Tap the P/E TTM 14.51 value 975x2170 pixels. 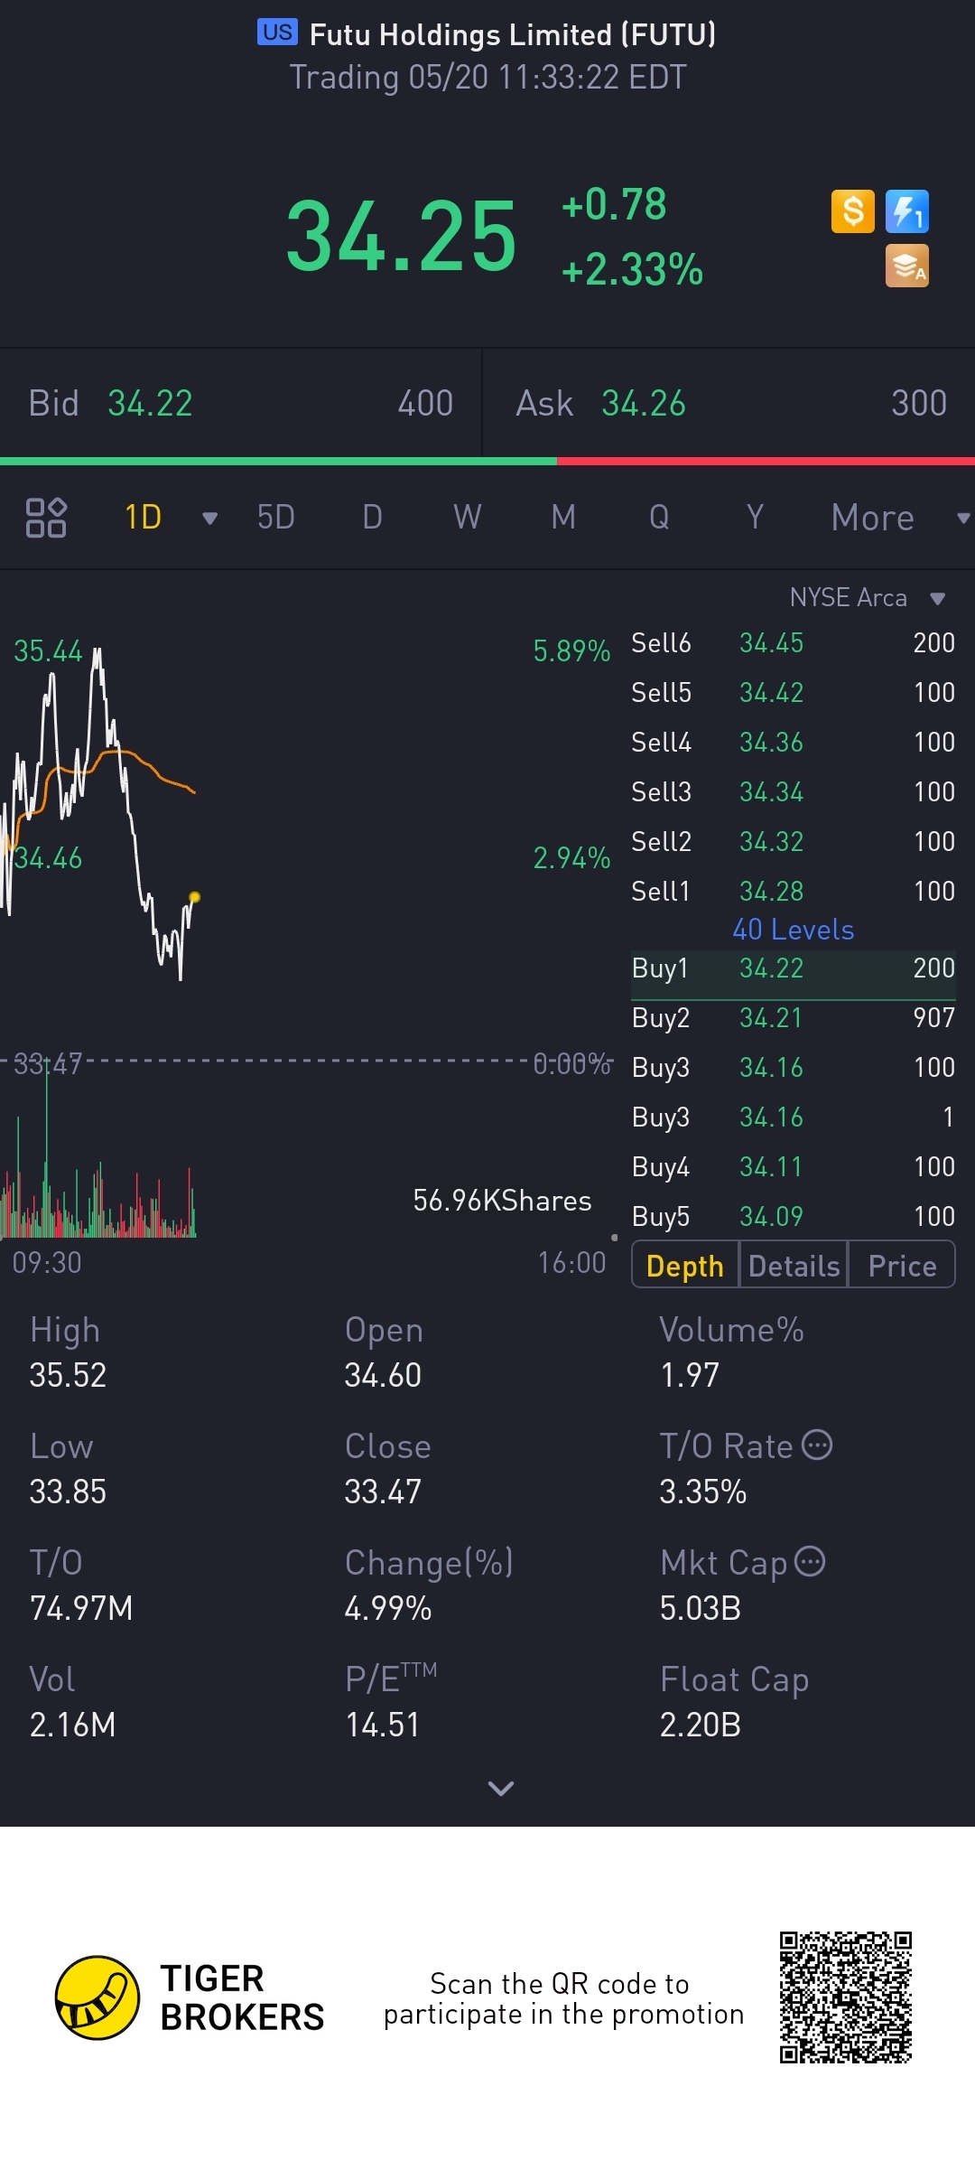tap(383, 1724)
